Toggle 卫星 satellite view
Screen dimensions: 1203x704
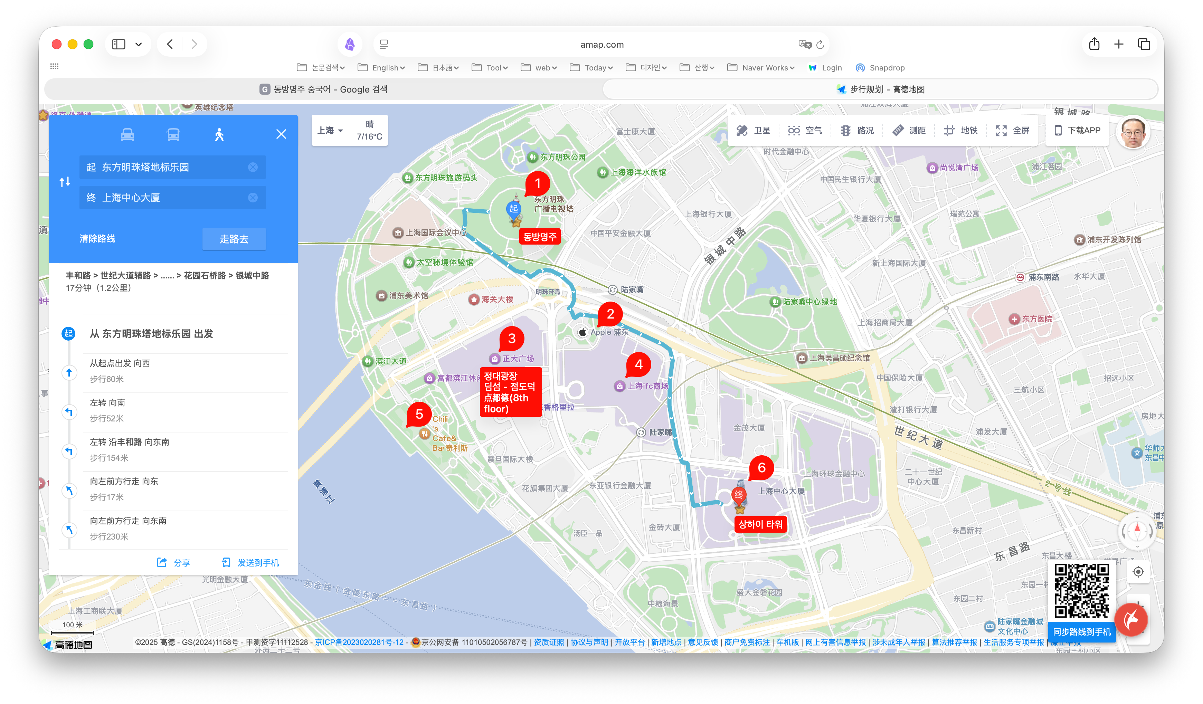pos(754,130)
